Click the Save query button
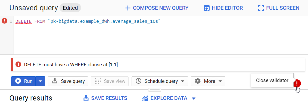 pos(68,81)
